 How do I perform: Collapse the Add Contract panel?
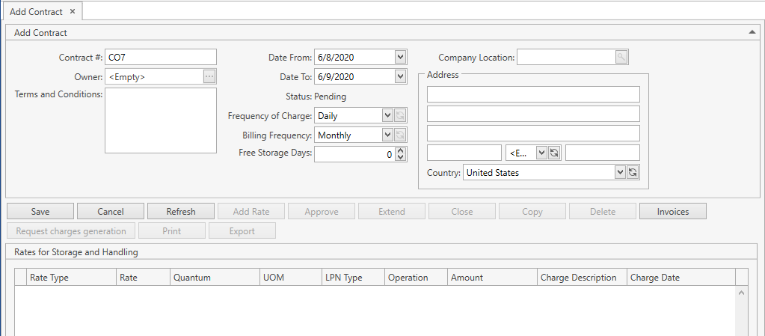[752, 32]
